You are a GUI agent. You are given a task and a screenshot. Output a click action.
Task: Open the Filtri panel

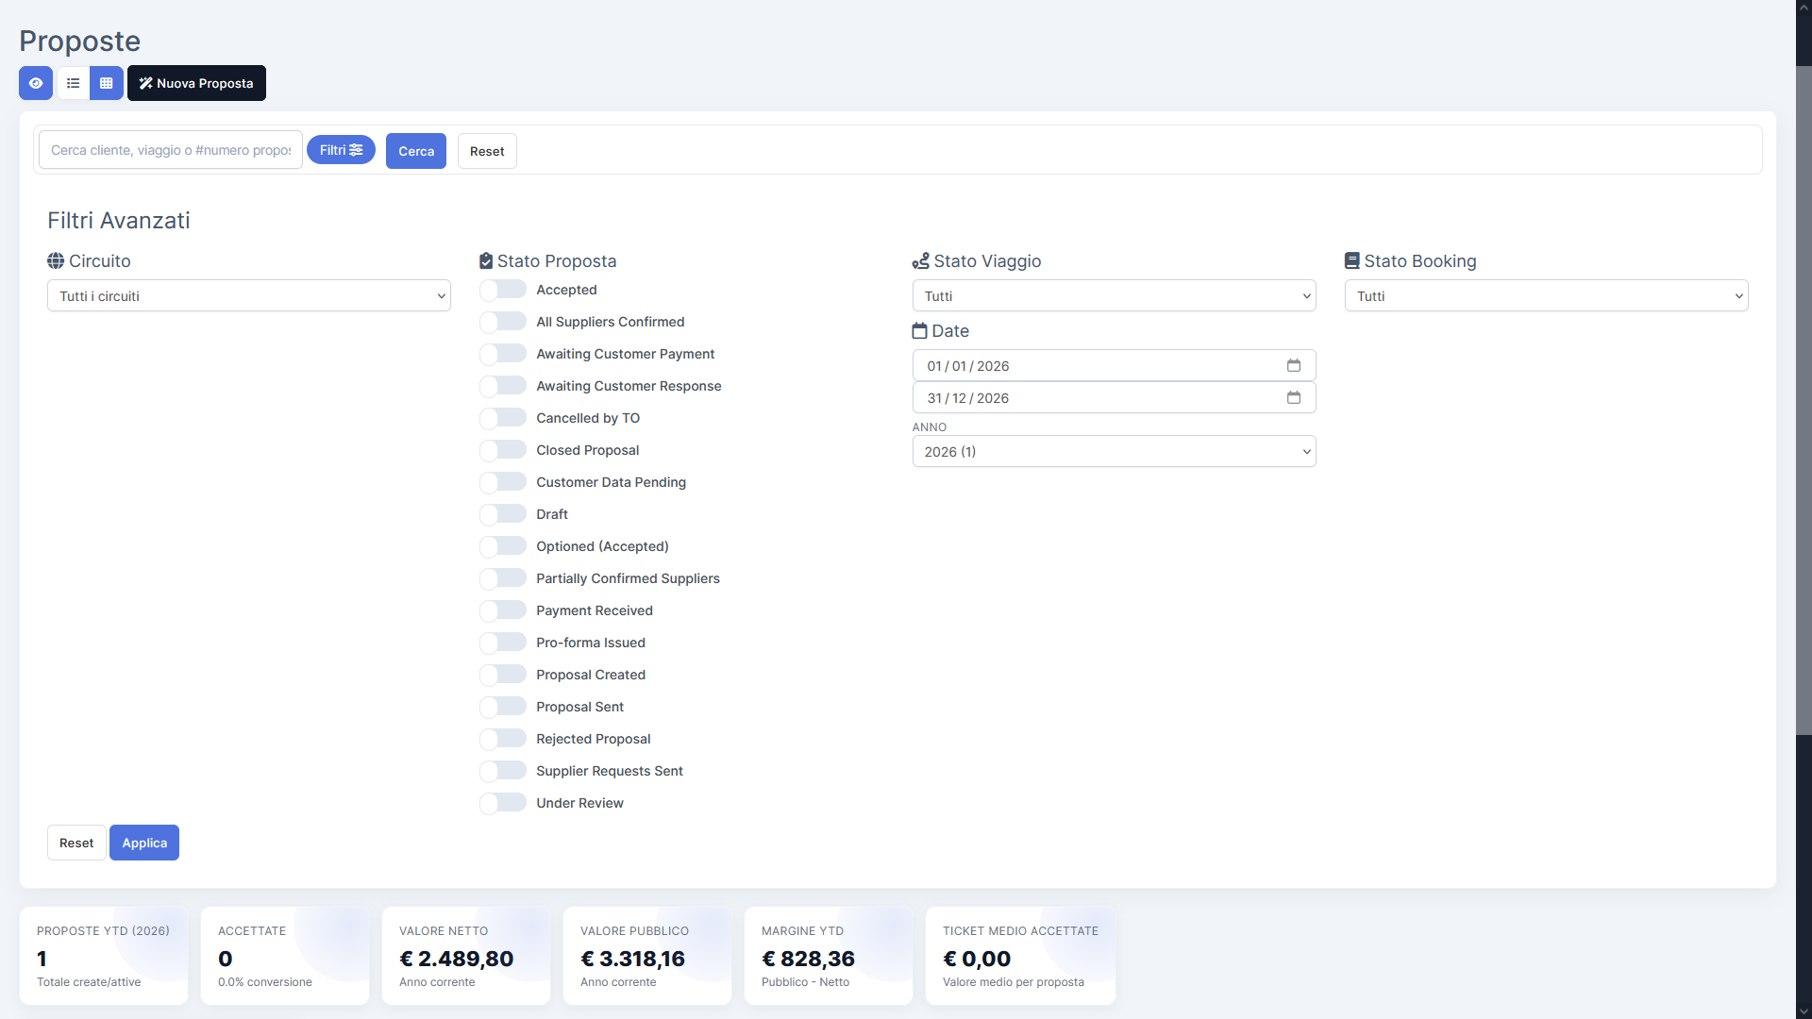coord(341,149)
